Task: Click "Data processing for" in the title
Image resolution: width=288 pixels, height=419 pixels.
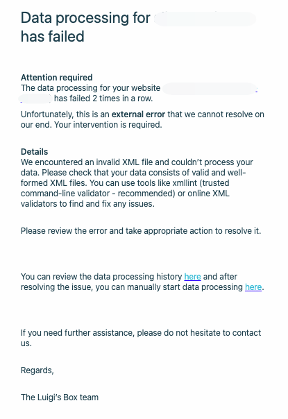Action: pyautogui.click(x=85, y=18)
